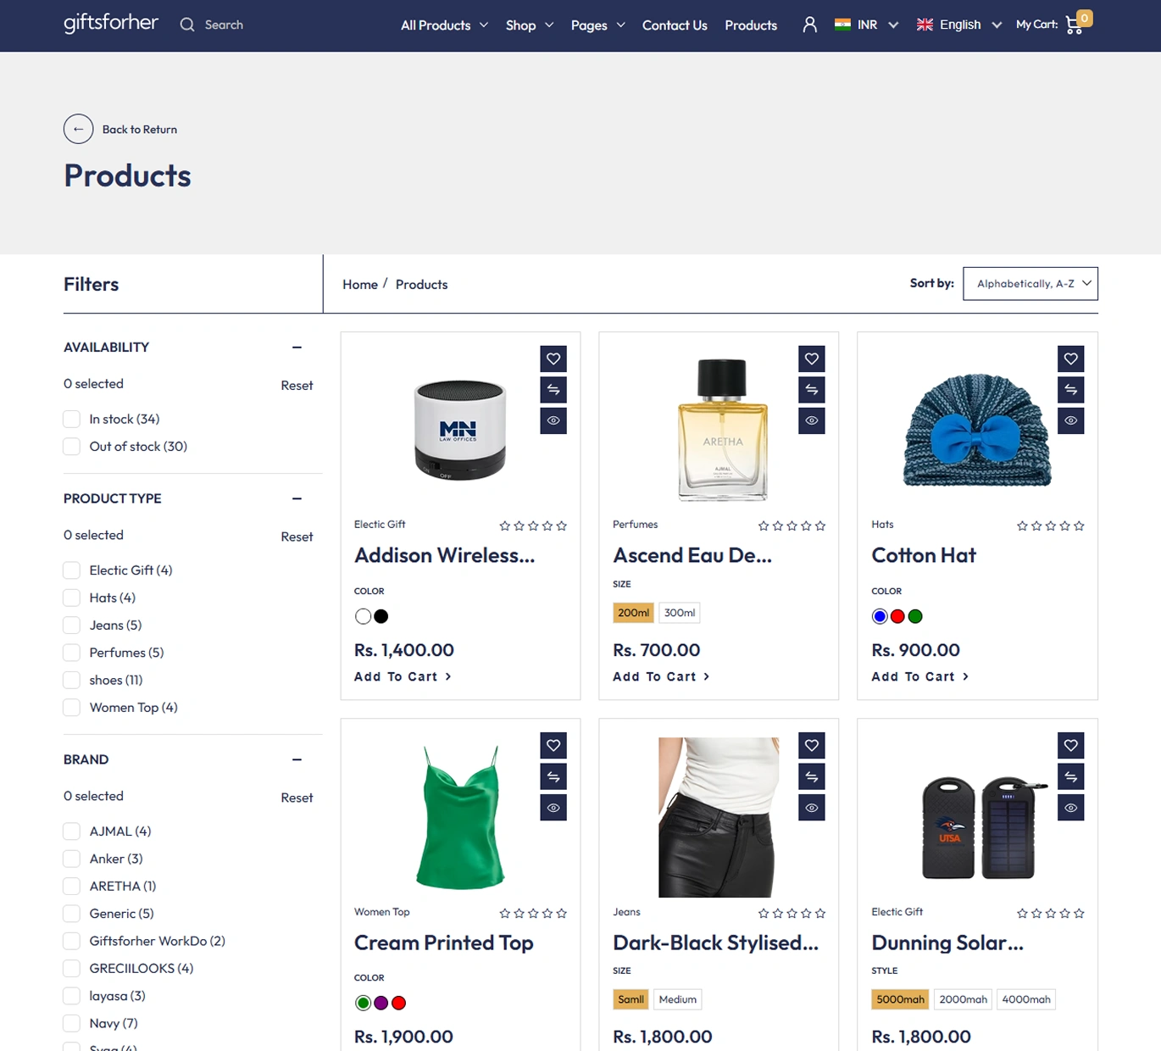This screenshot has width=1161, height=1051.
Task: Select Medium size for Dark-Black jeans
Action: pyautogui.click(x=678, y=999)
